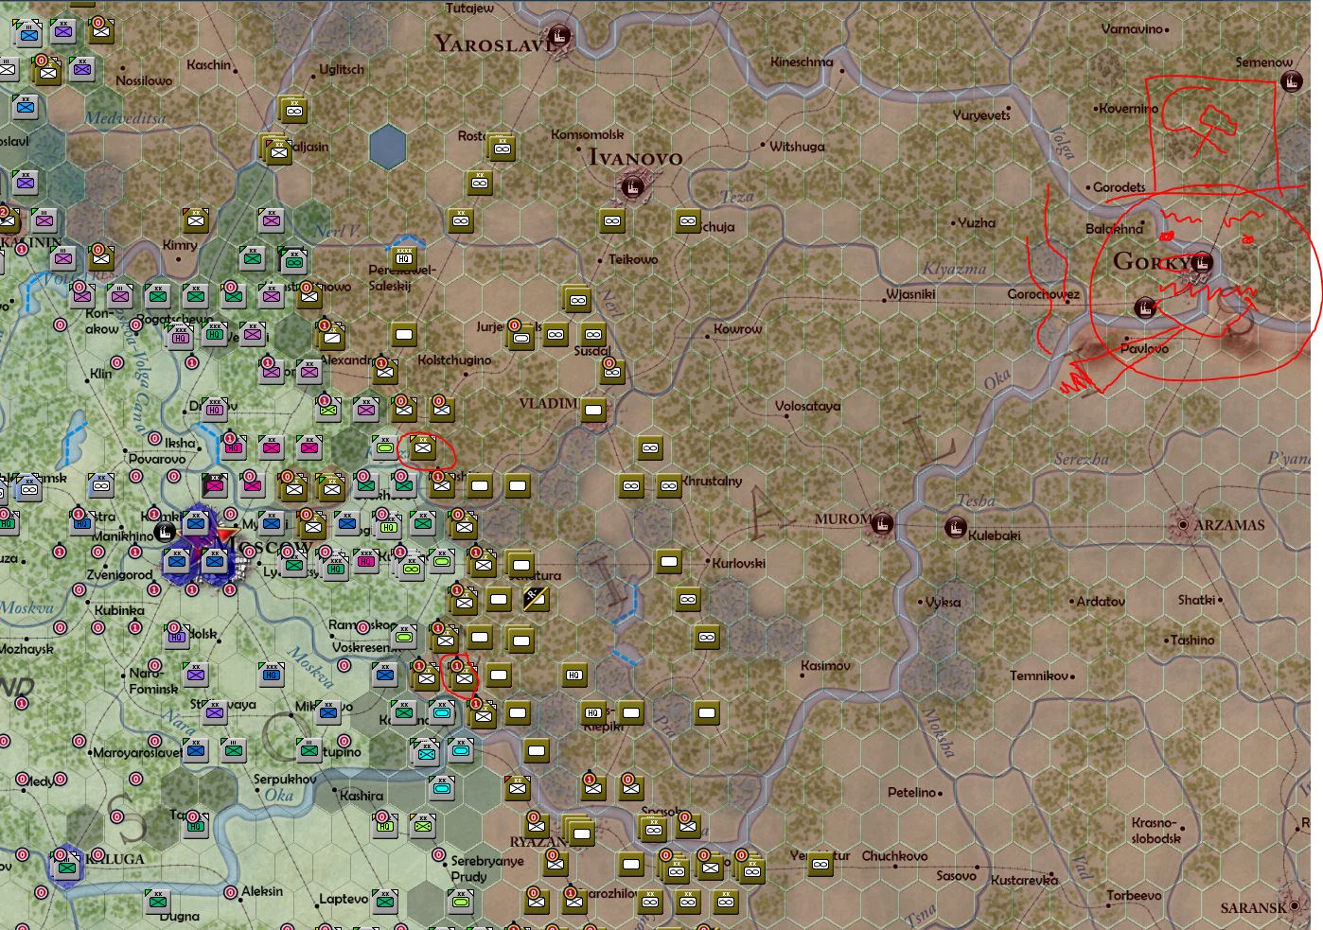Click the factory icon at Murom

[x=882, y=523]
